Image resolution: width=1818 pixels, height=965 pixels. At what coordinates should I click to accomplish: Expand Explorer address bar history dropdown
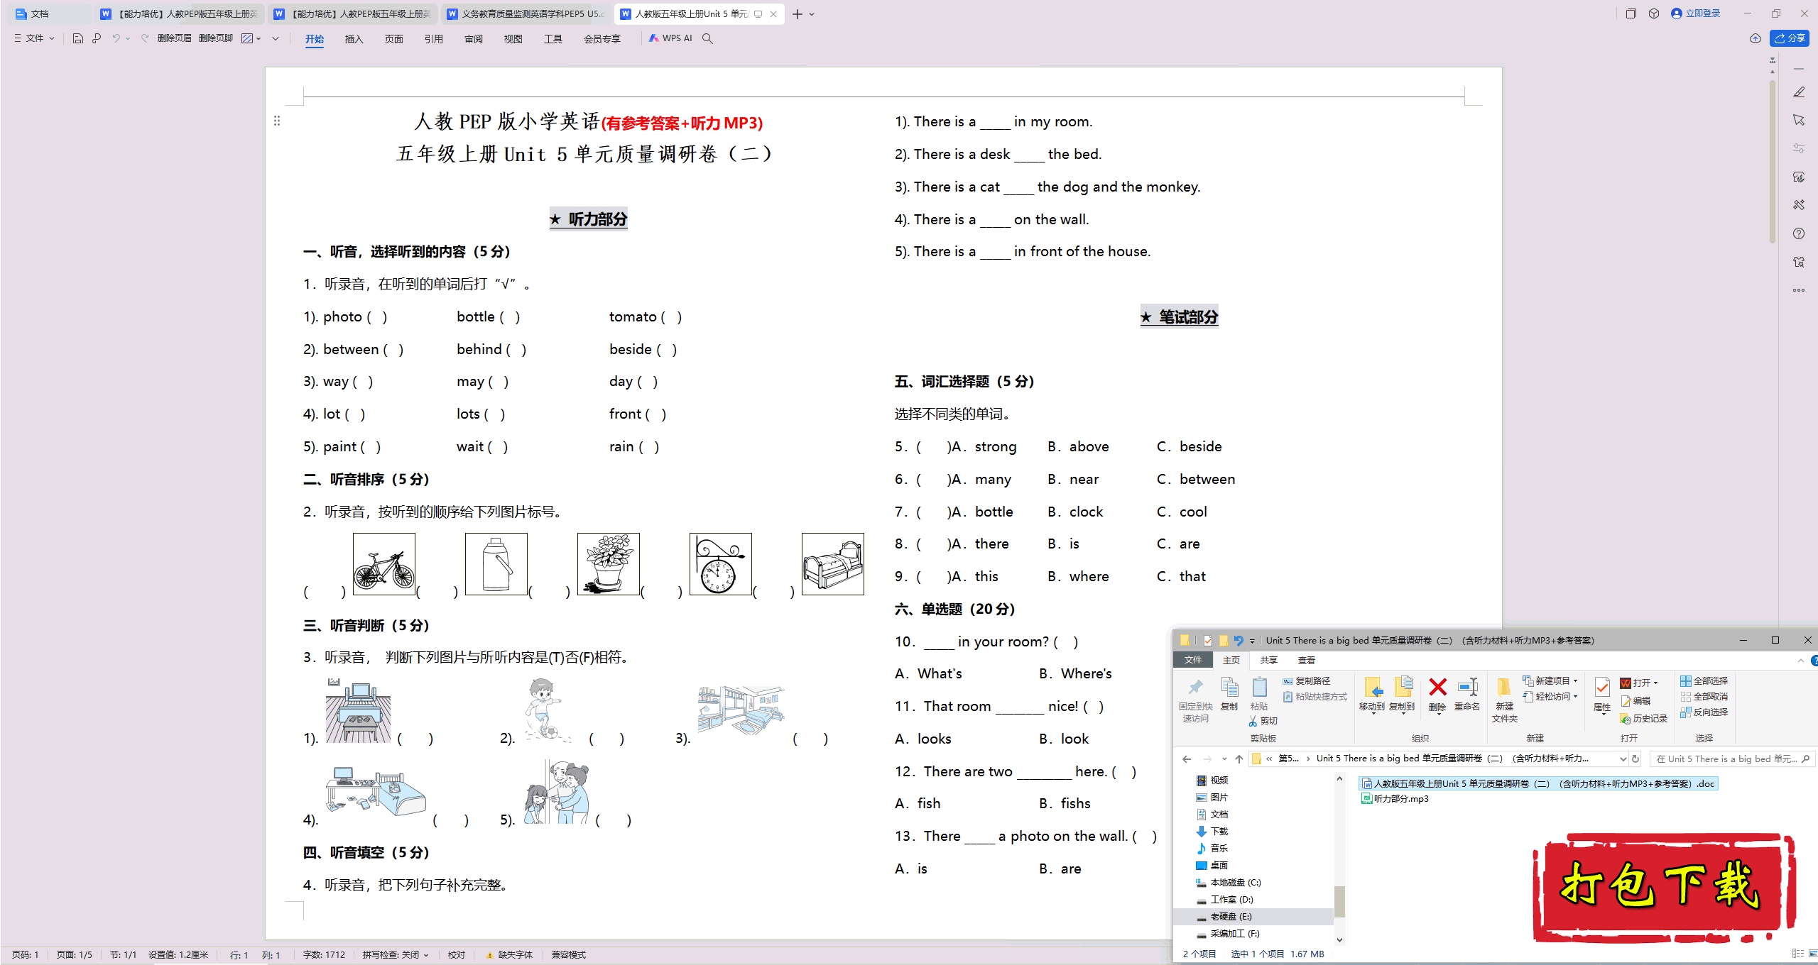[x=1623, y=759]
